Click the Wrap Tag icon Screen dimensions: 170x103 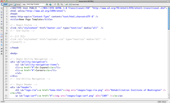click(x=2, y=40)
